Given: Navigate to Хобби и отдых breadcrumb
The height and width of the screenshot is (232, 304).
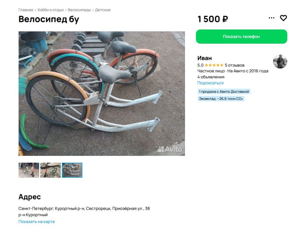Looking at the screenshot, I should pos(50,10).
